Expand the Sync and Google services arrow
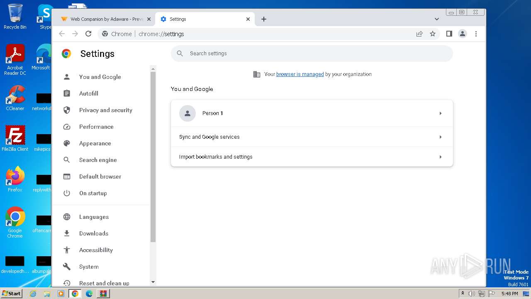The image size is (531, 299). pyautogui.click(x=441, y=137)
